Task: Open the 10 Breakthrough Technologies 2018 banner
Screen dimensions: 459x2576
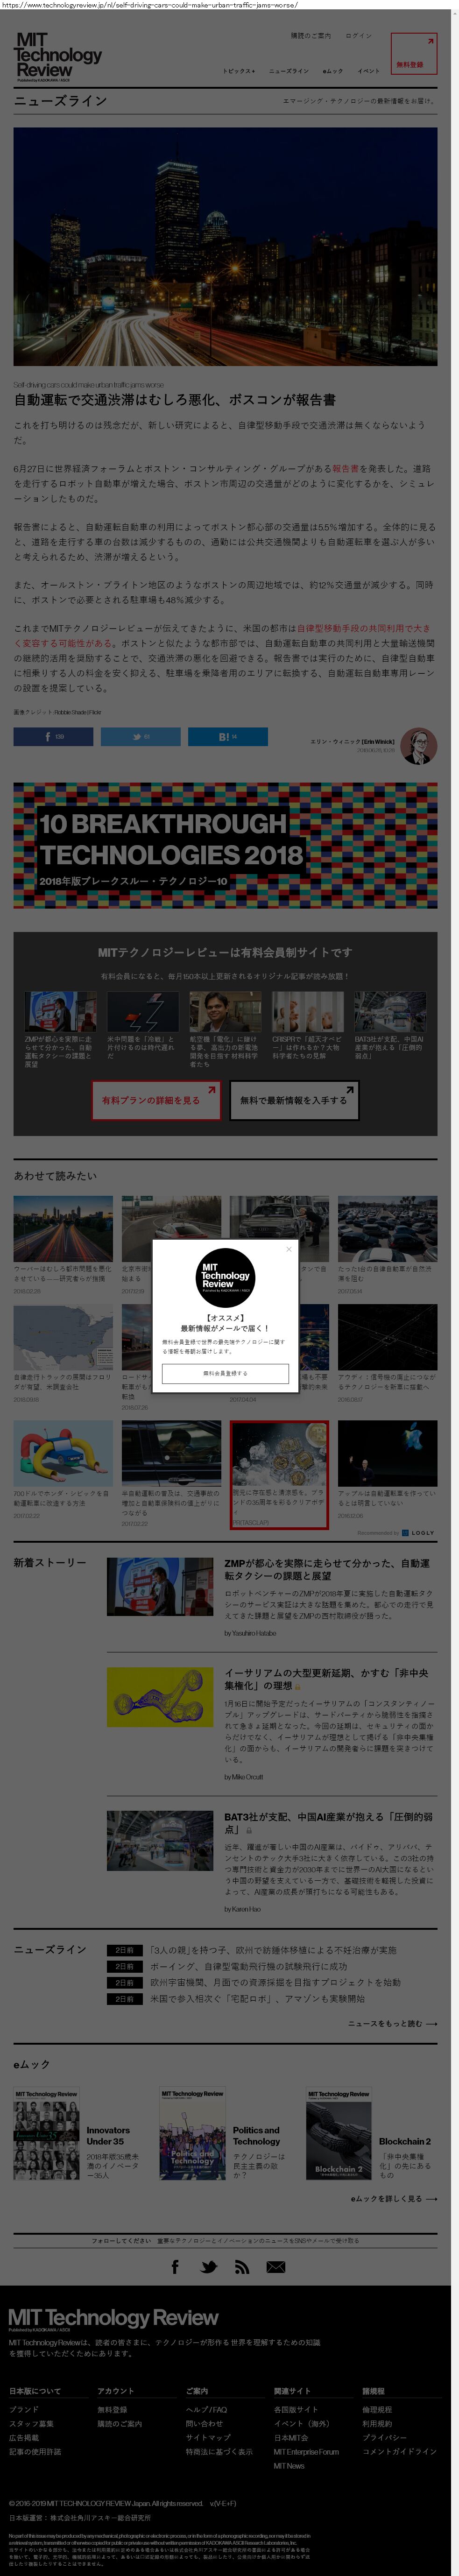Action: pos(225,846)
